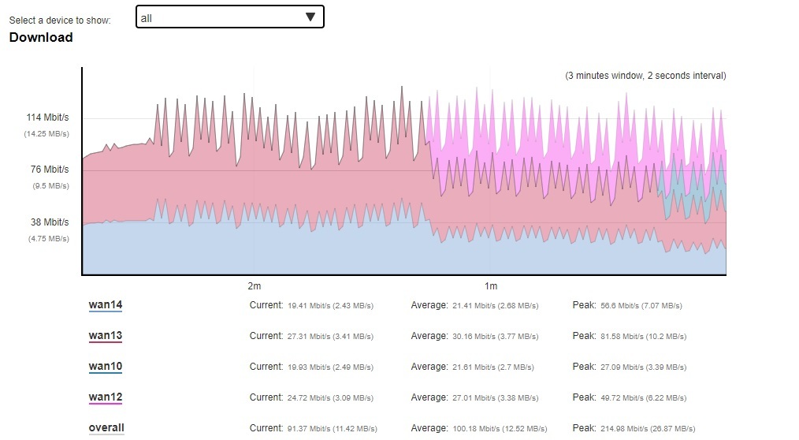Toggle the wan10 legend entry
This screenshot has width=799, height=440.
click(105, 367)
